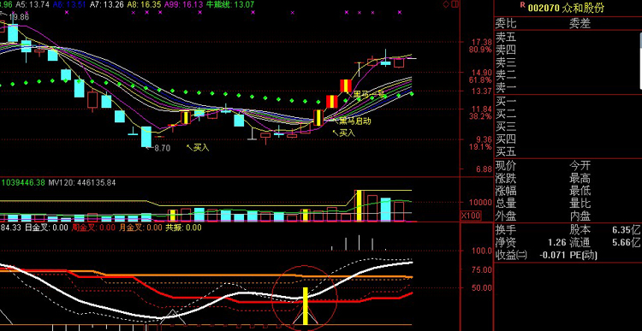Click the 黑马启动 signal label on chart

click(354, 121)
